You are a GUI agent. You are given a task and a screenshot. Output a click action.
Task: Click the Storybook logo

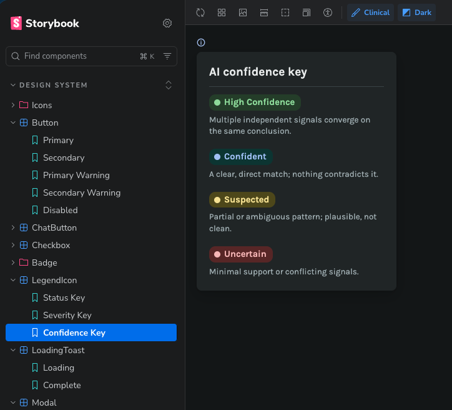click(45, 23)
